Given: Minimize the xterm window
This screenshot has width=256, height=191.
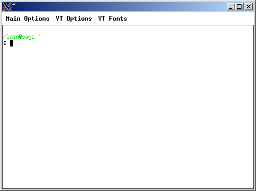Looking at the screenshot, I should [x=231, y=7].
